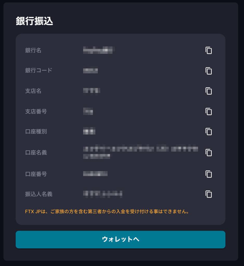Click the 銀行コード label

tap(38, 70)
